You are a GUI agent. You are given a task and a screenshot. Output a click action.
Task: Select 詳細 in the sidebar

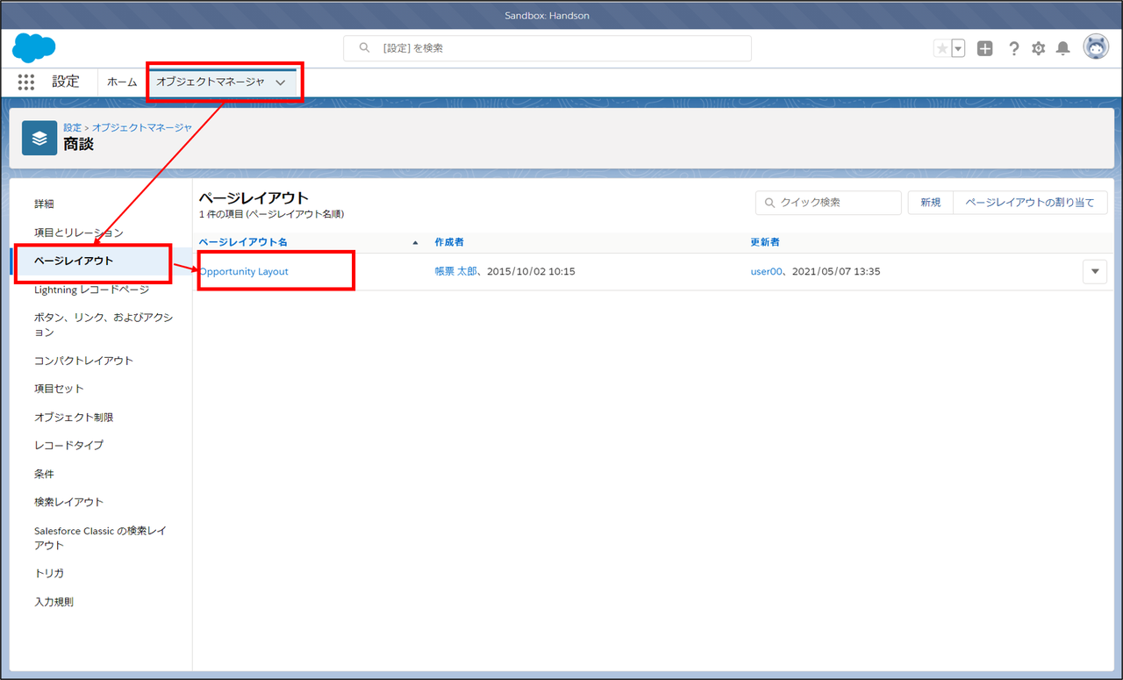pyautogui.click(x=44, y=204)
